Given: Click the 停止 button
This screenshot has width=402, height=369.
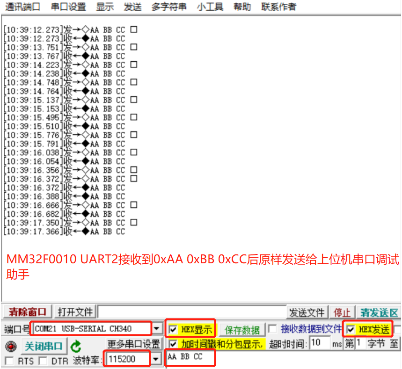Looking at the screenshot, I should (342, 312).
